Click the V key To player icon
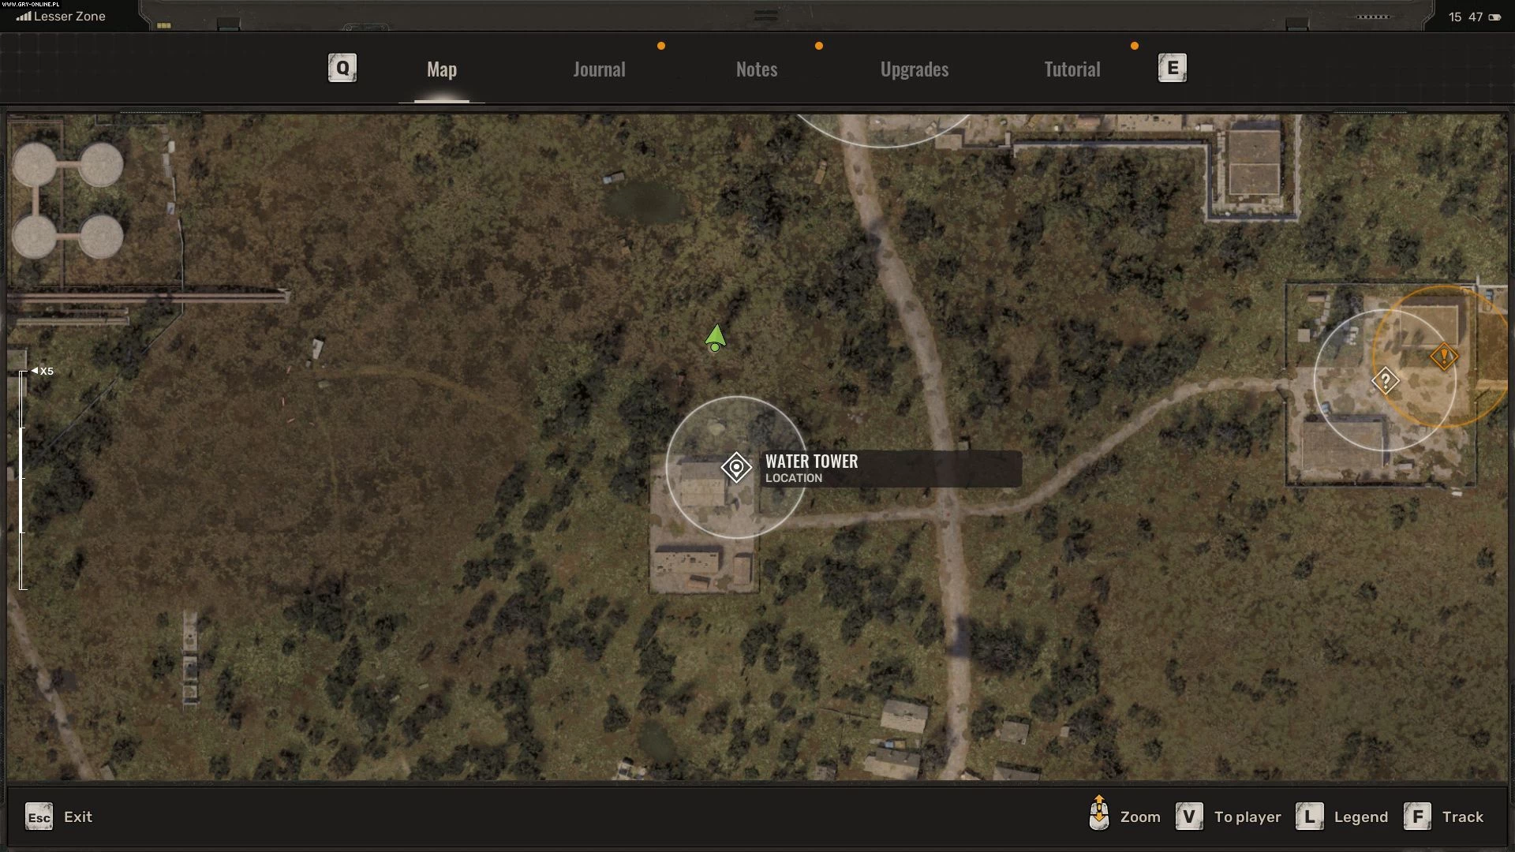 [x=1189, y=816]
